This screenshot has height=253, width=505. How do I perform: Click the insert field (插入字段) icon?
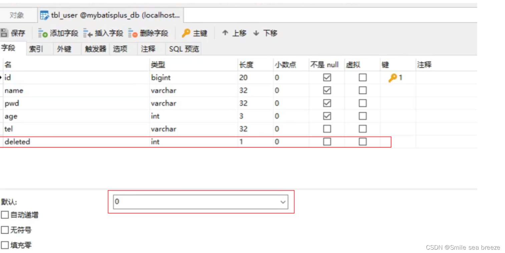click(x=88, y=33)
